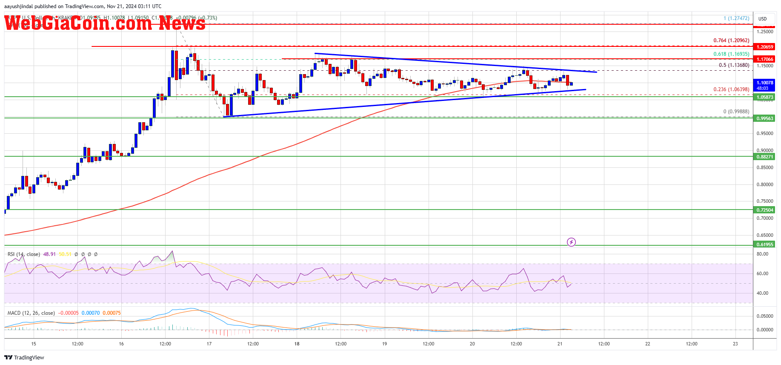Click date 17 on the time axis

[209, 344]
